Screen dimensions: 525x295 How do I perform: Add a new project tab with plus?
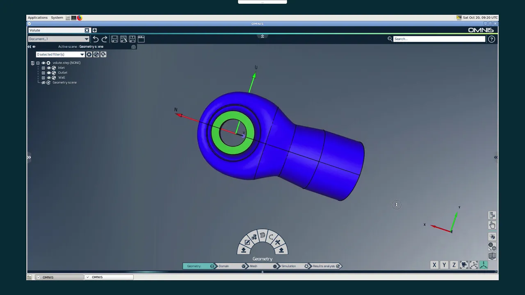tap(94, 30)
